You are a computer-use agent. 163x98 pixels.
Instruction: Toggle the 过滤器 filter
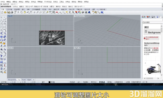coord(128,82)
